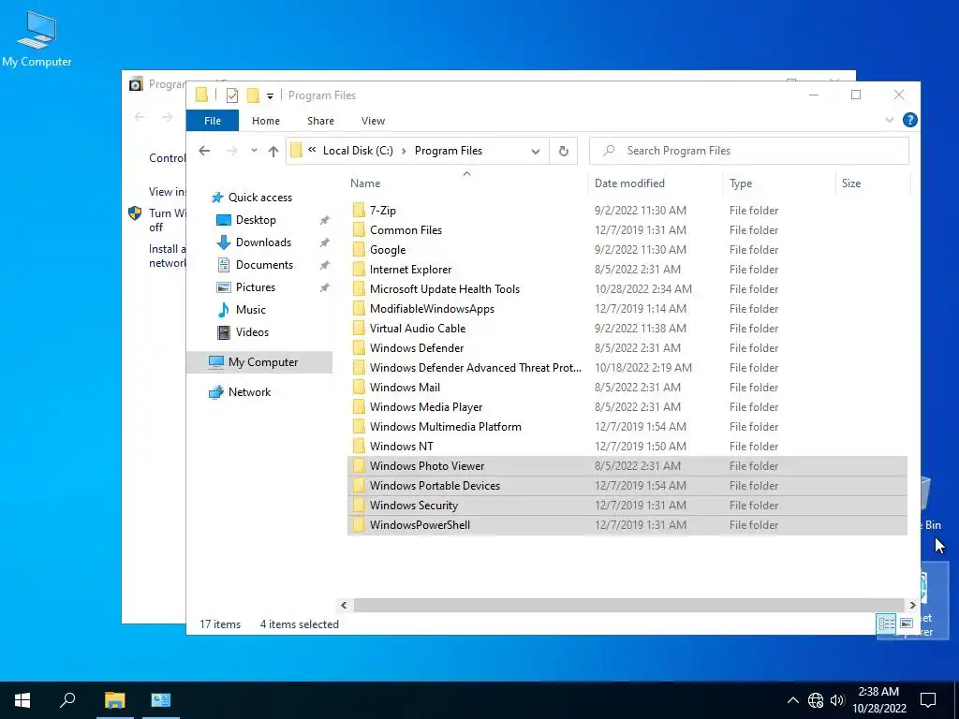
Task: Select the Google folder icon
Action: (359, 249)
